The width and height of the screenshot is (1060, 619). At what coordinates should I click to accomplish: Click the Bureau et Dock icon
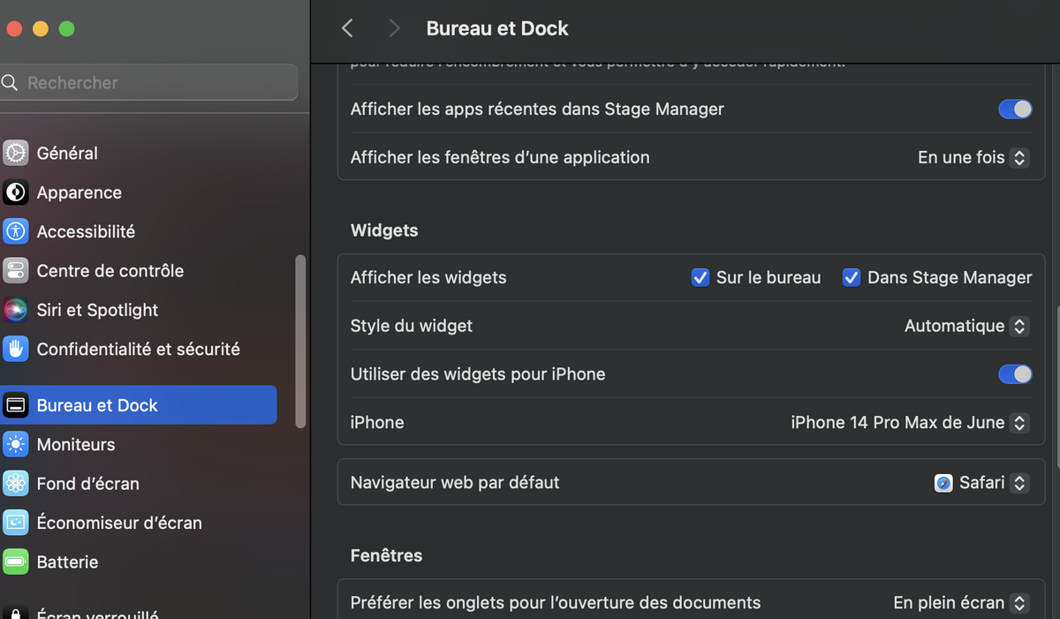click(16, 405)
